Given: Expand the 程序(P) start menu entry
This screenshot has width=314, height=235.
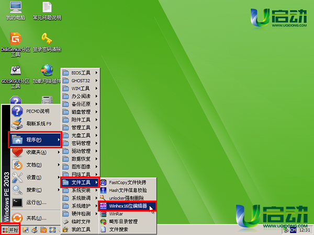Looking at the screenshot, I should 35,139.
